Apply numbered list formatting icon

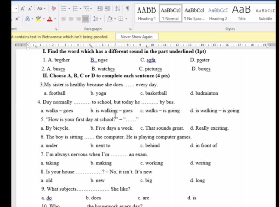tap(75, 8)
